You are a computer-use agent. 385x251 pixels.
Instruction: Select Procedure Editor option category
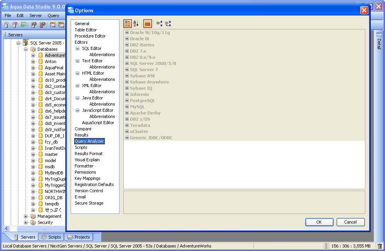coord(90,36)
